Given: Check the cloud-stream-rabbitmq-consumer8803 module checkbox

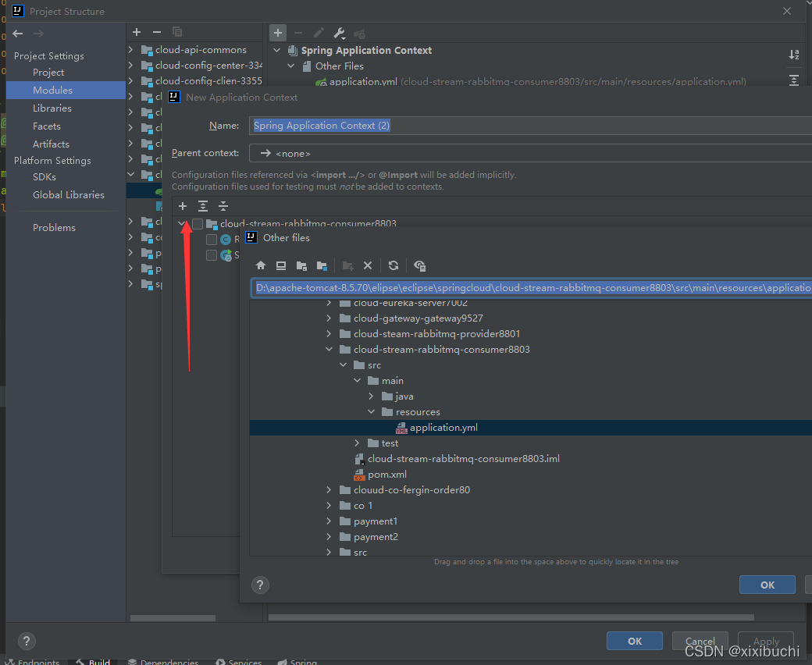Looking at the screenshot, I should point(198,223).
